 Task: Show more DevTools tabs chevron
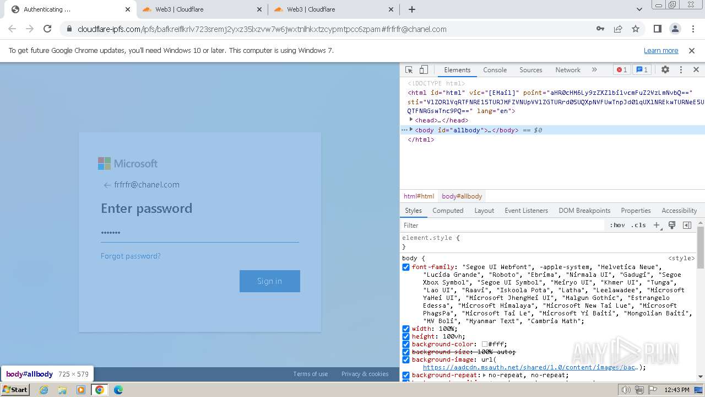pyautogui.click(x=594, y=70)
